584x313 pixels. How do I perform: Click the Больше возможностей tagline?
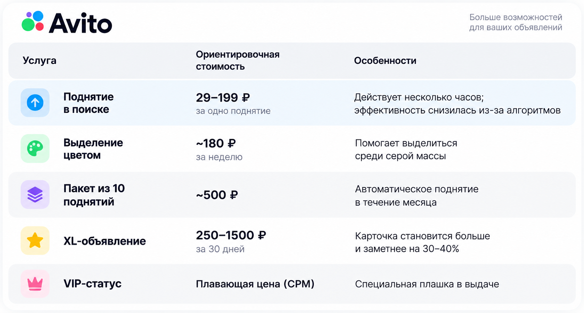(515, 22)
